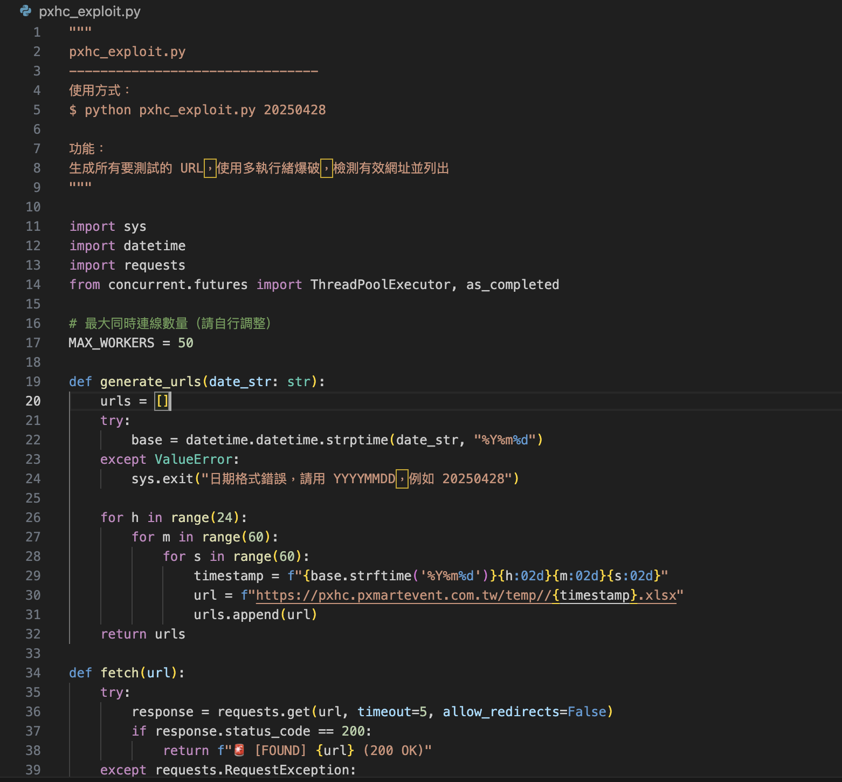Click 'requests' module on line 13
The image size is (842, 782).
pyautogui.click(x=155, y=265)
